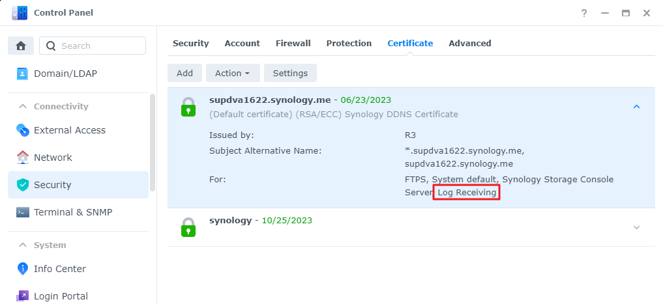The height and width of the screenshot is (304, 663).
Task: Open Terminal & SNMP in the sidebar
Action: point(78,212)
